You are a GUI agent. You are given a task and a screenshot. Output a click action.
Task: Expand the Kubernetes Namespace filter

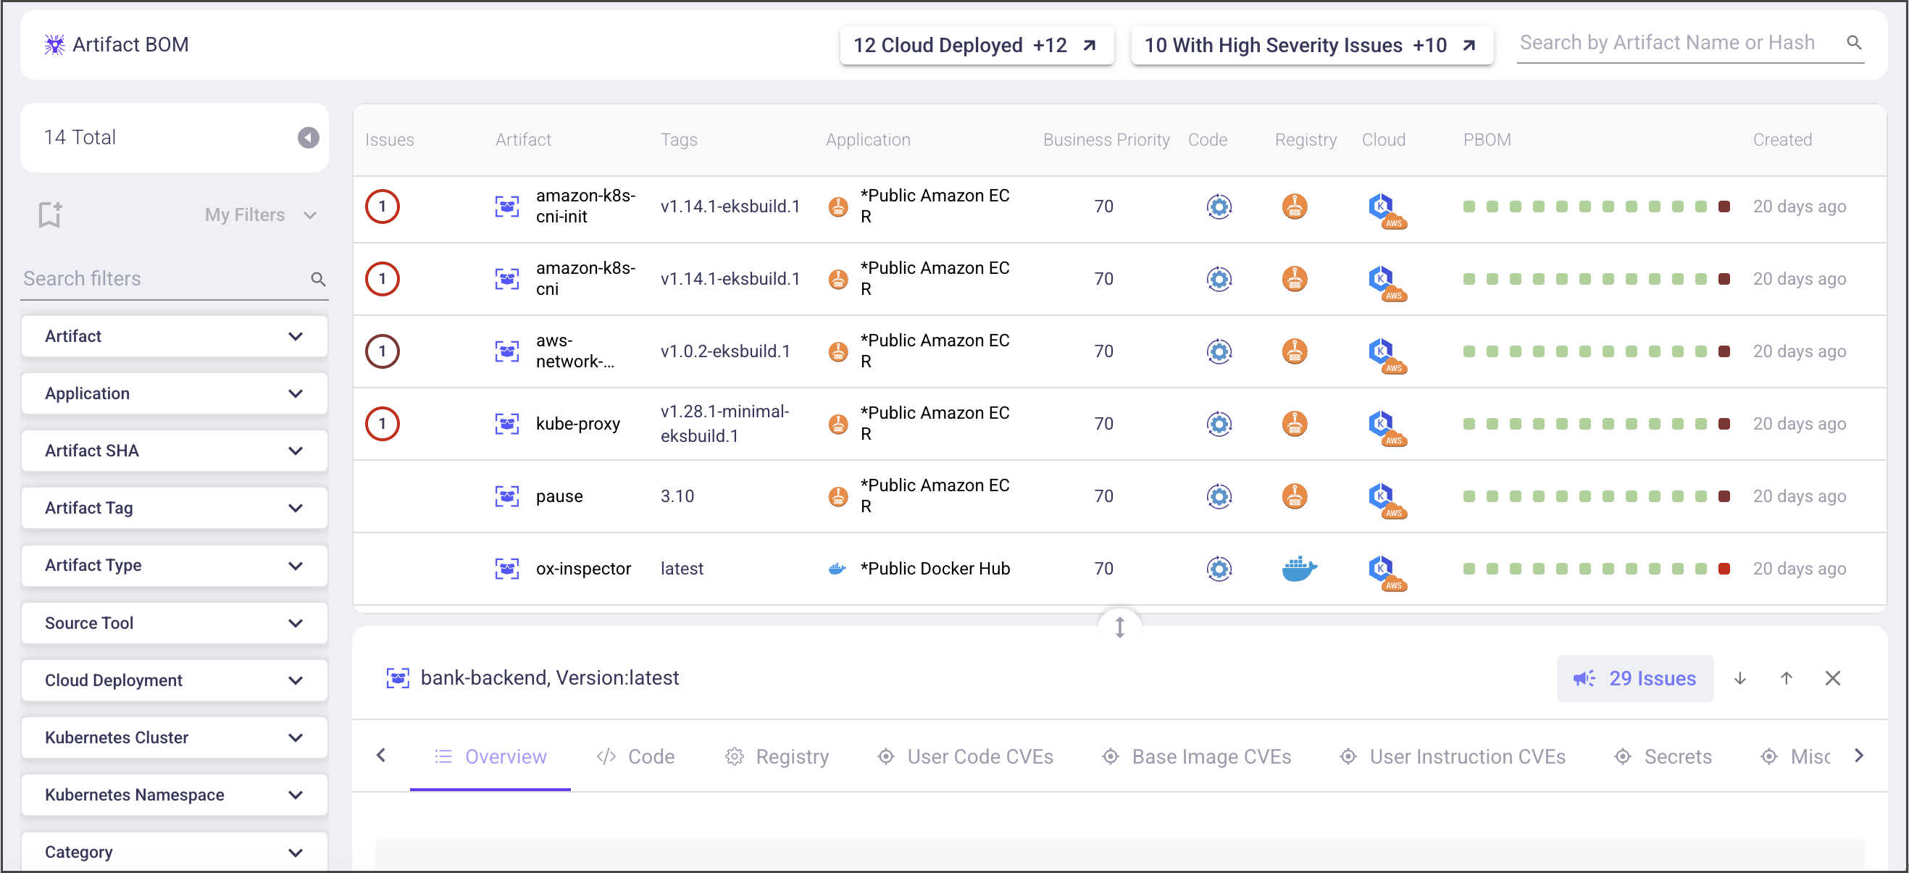pyautogui.click(x=175, y=795)
